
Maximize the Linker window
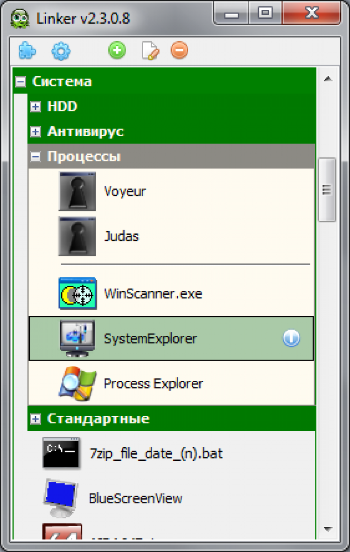coord(265,14)
